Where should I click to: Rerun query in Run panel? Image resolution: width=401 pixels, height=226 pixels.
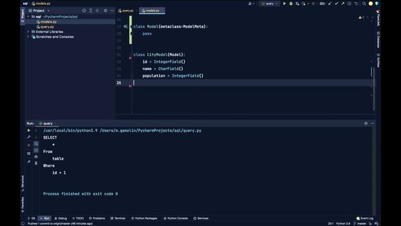click(29, 131)
